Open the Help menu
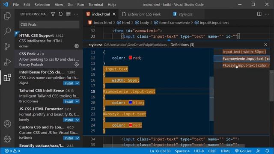This screenshot has width=274, height=154. pos(111,5)
